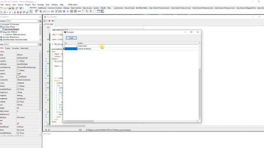Select the btn_Load: TButton tree item
The height and width of the screenshot is (148, 264).
(x=12, y=29)
